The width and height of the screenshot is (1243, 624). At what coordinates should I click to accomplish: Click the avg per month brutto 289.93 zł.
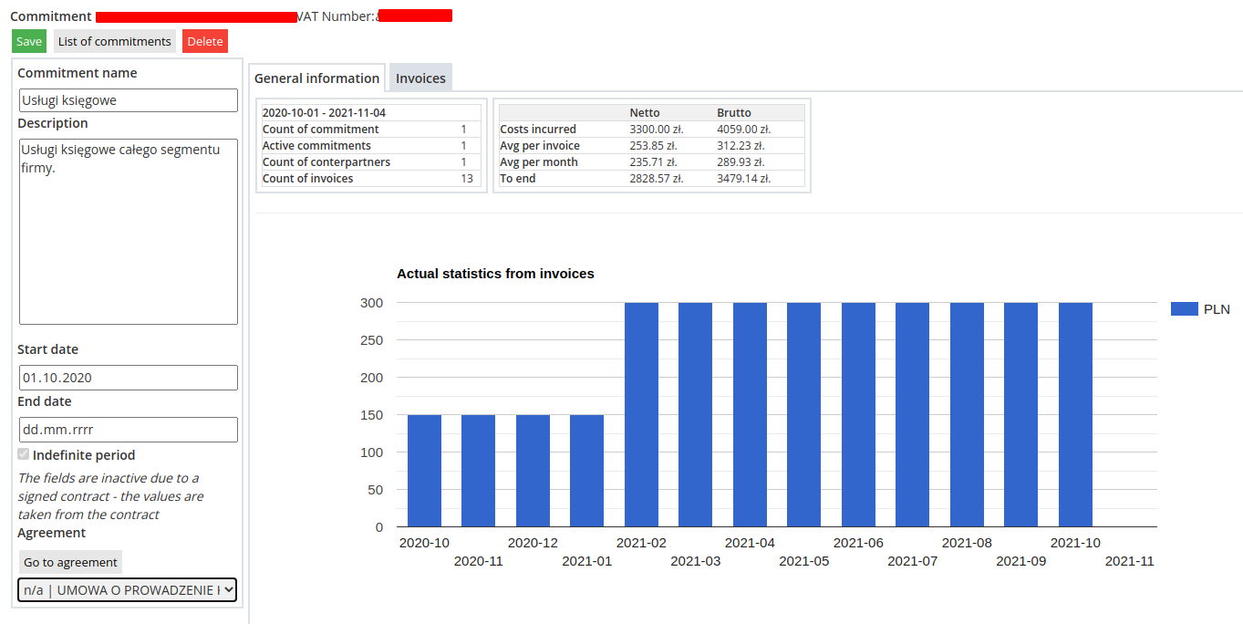pos(741,162)
